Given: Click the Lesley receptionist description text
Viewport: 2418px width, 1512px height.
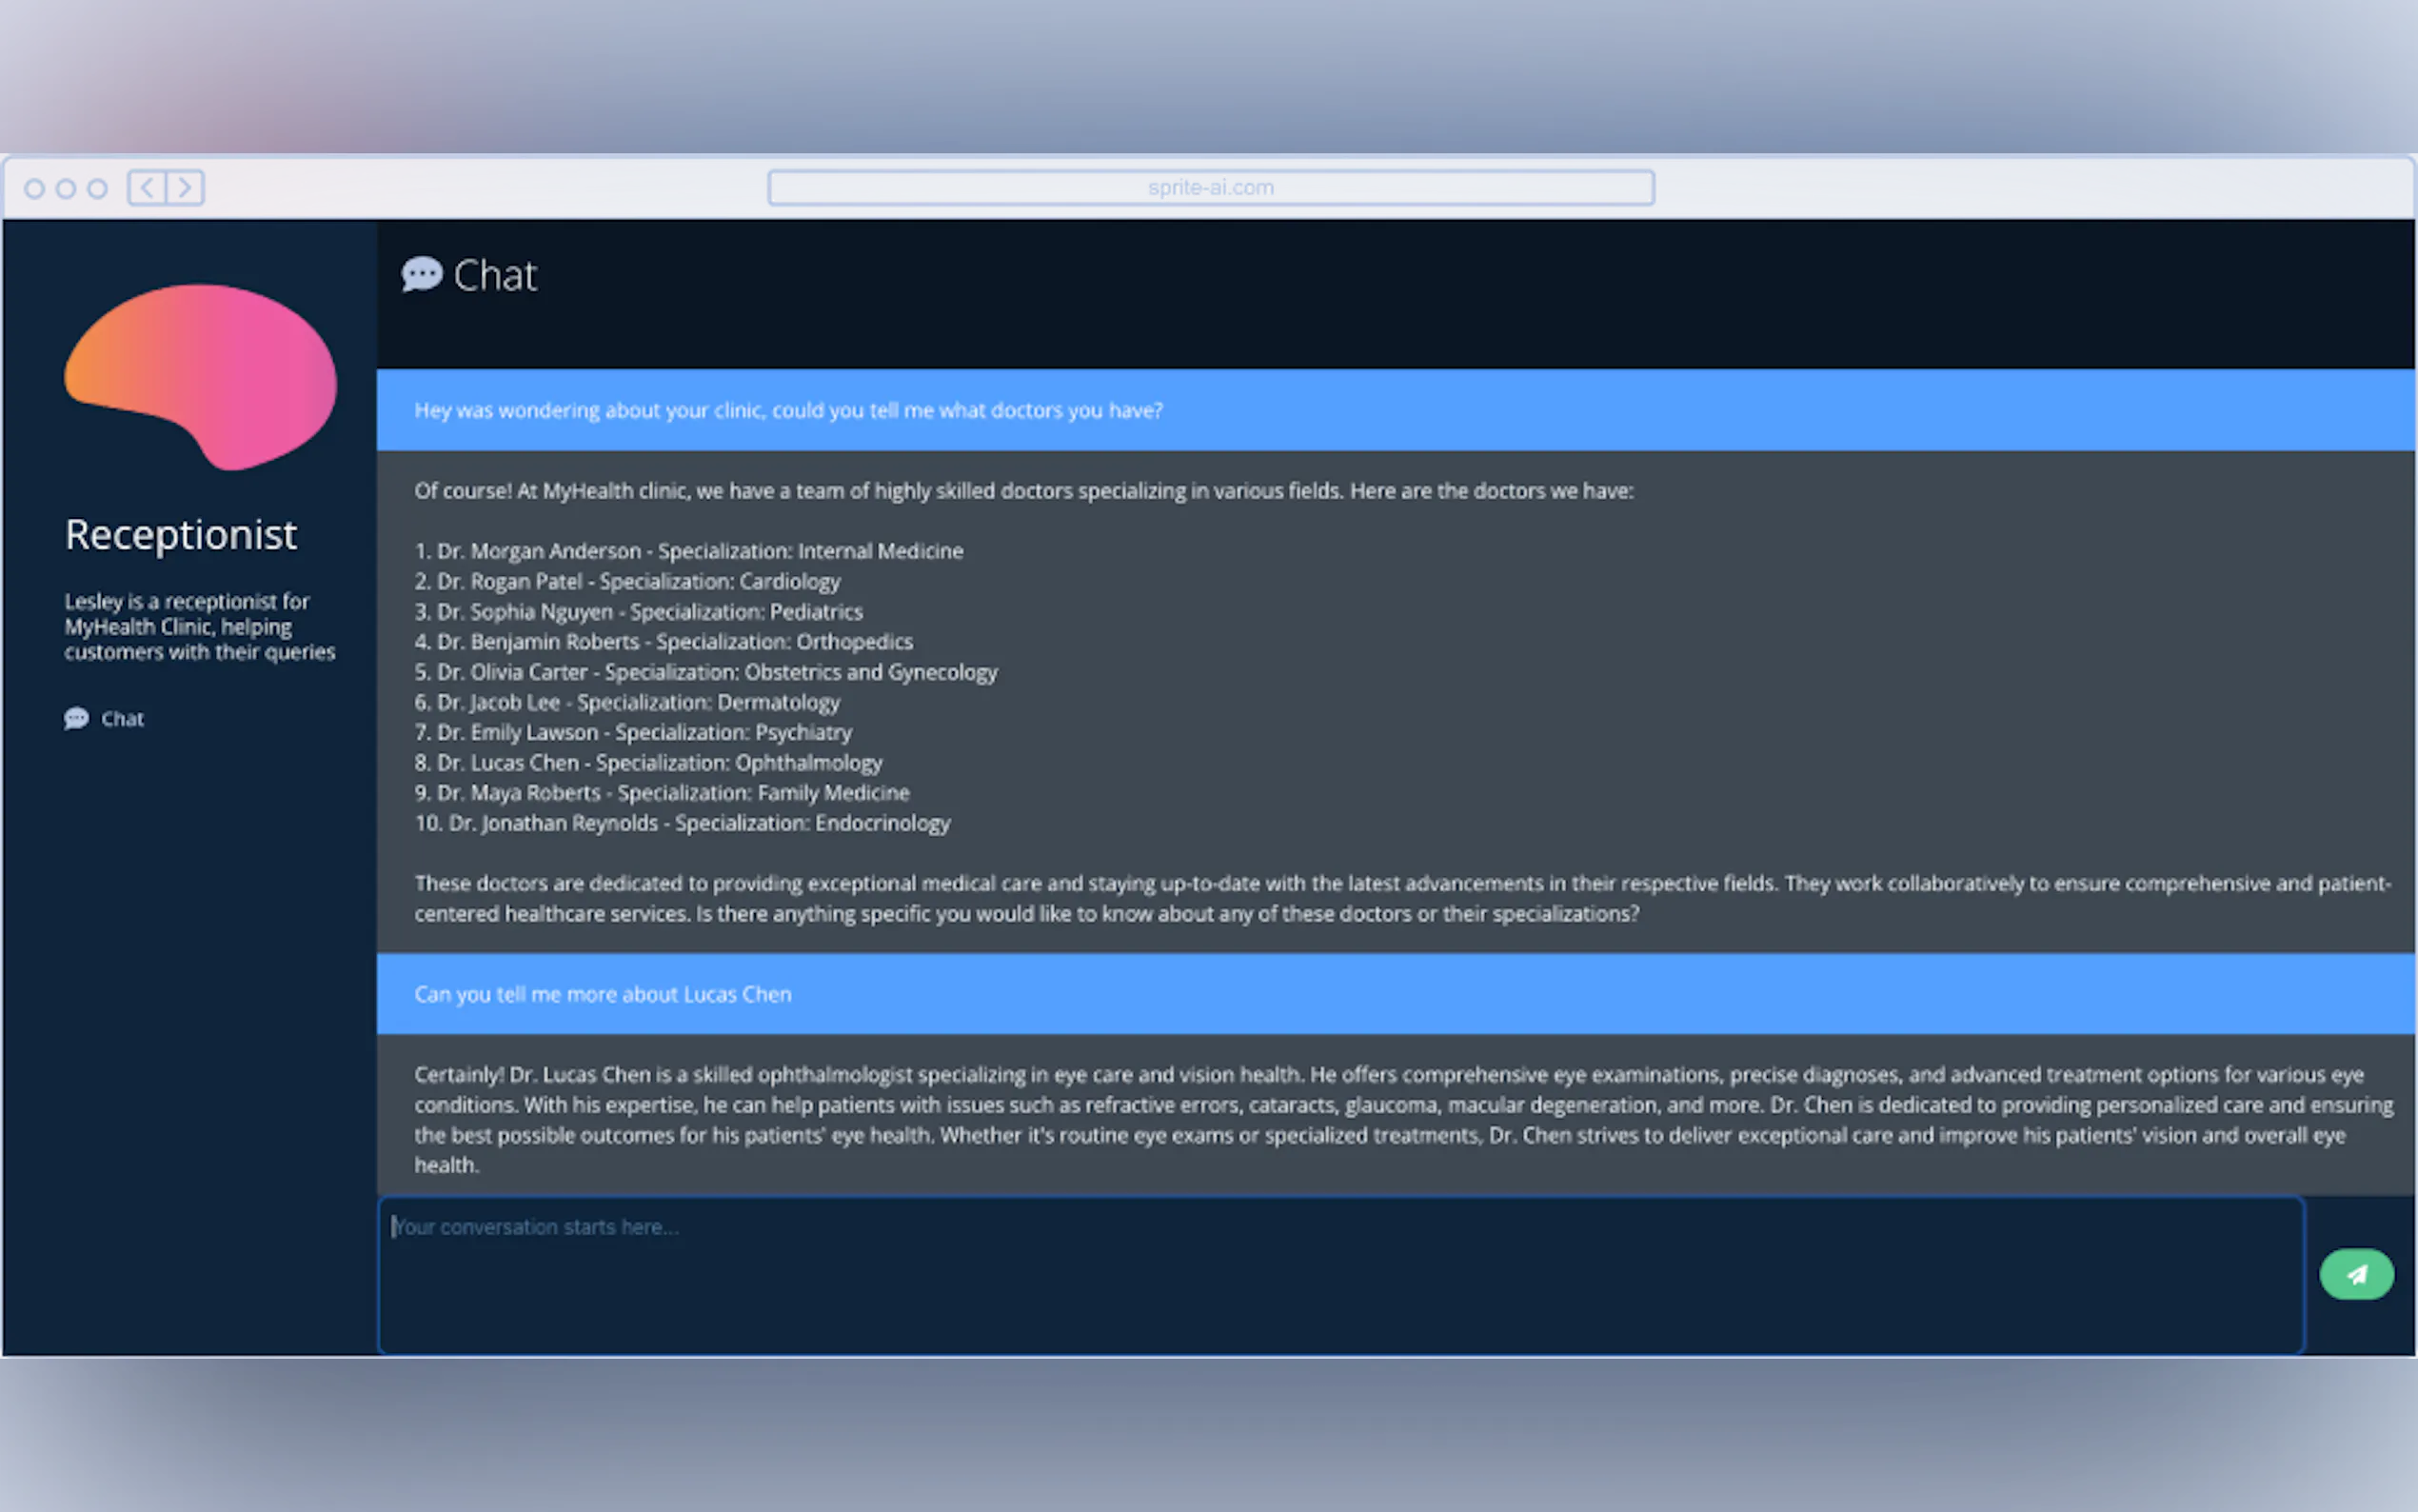Looking at the screenshot, I should (x=199, y=626).
